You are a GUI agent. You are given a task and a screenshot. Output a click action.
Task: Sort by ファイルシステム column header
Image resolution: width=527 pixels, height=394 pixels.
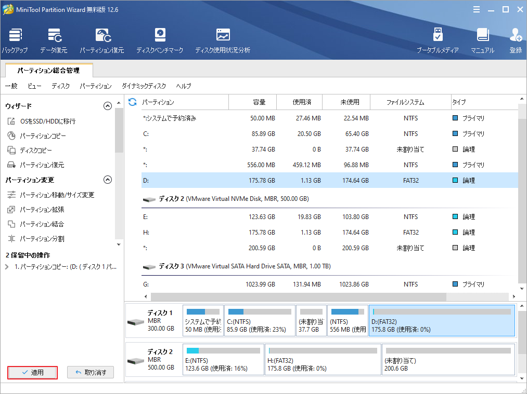[x=410, y=102]
